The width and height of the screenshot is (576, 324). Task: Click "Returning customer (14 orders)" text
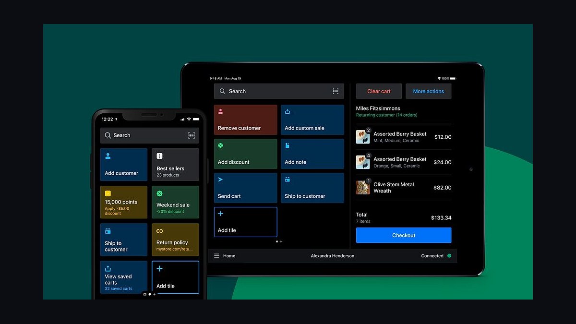[387, 115]
